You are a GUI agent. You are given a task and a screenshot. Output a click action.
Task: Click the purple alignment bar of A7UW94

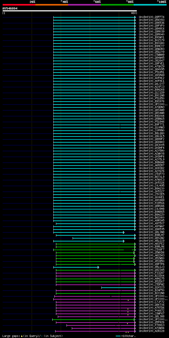[104, 328]
